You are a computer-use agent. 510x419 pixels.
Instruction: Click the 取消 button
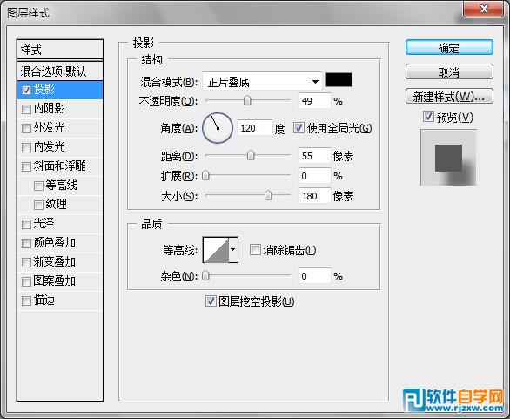(x=449, y=71)
